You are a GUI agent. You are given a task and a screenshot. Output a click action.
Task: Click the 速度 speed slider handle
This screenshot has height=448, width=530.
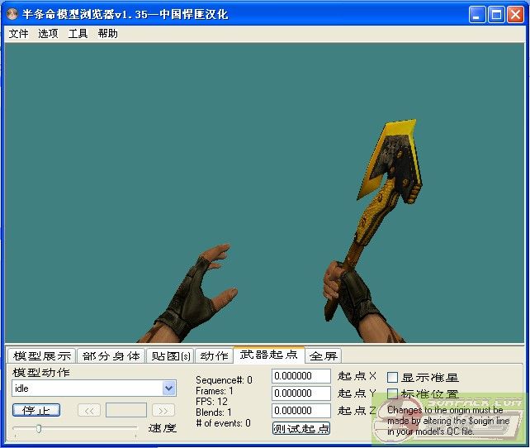coord(38,428)
